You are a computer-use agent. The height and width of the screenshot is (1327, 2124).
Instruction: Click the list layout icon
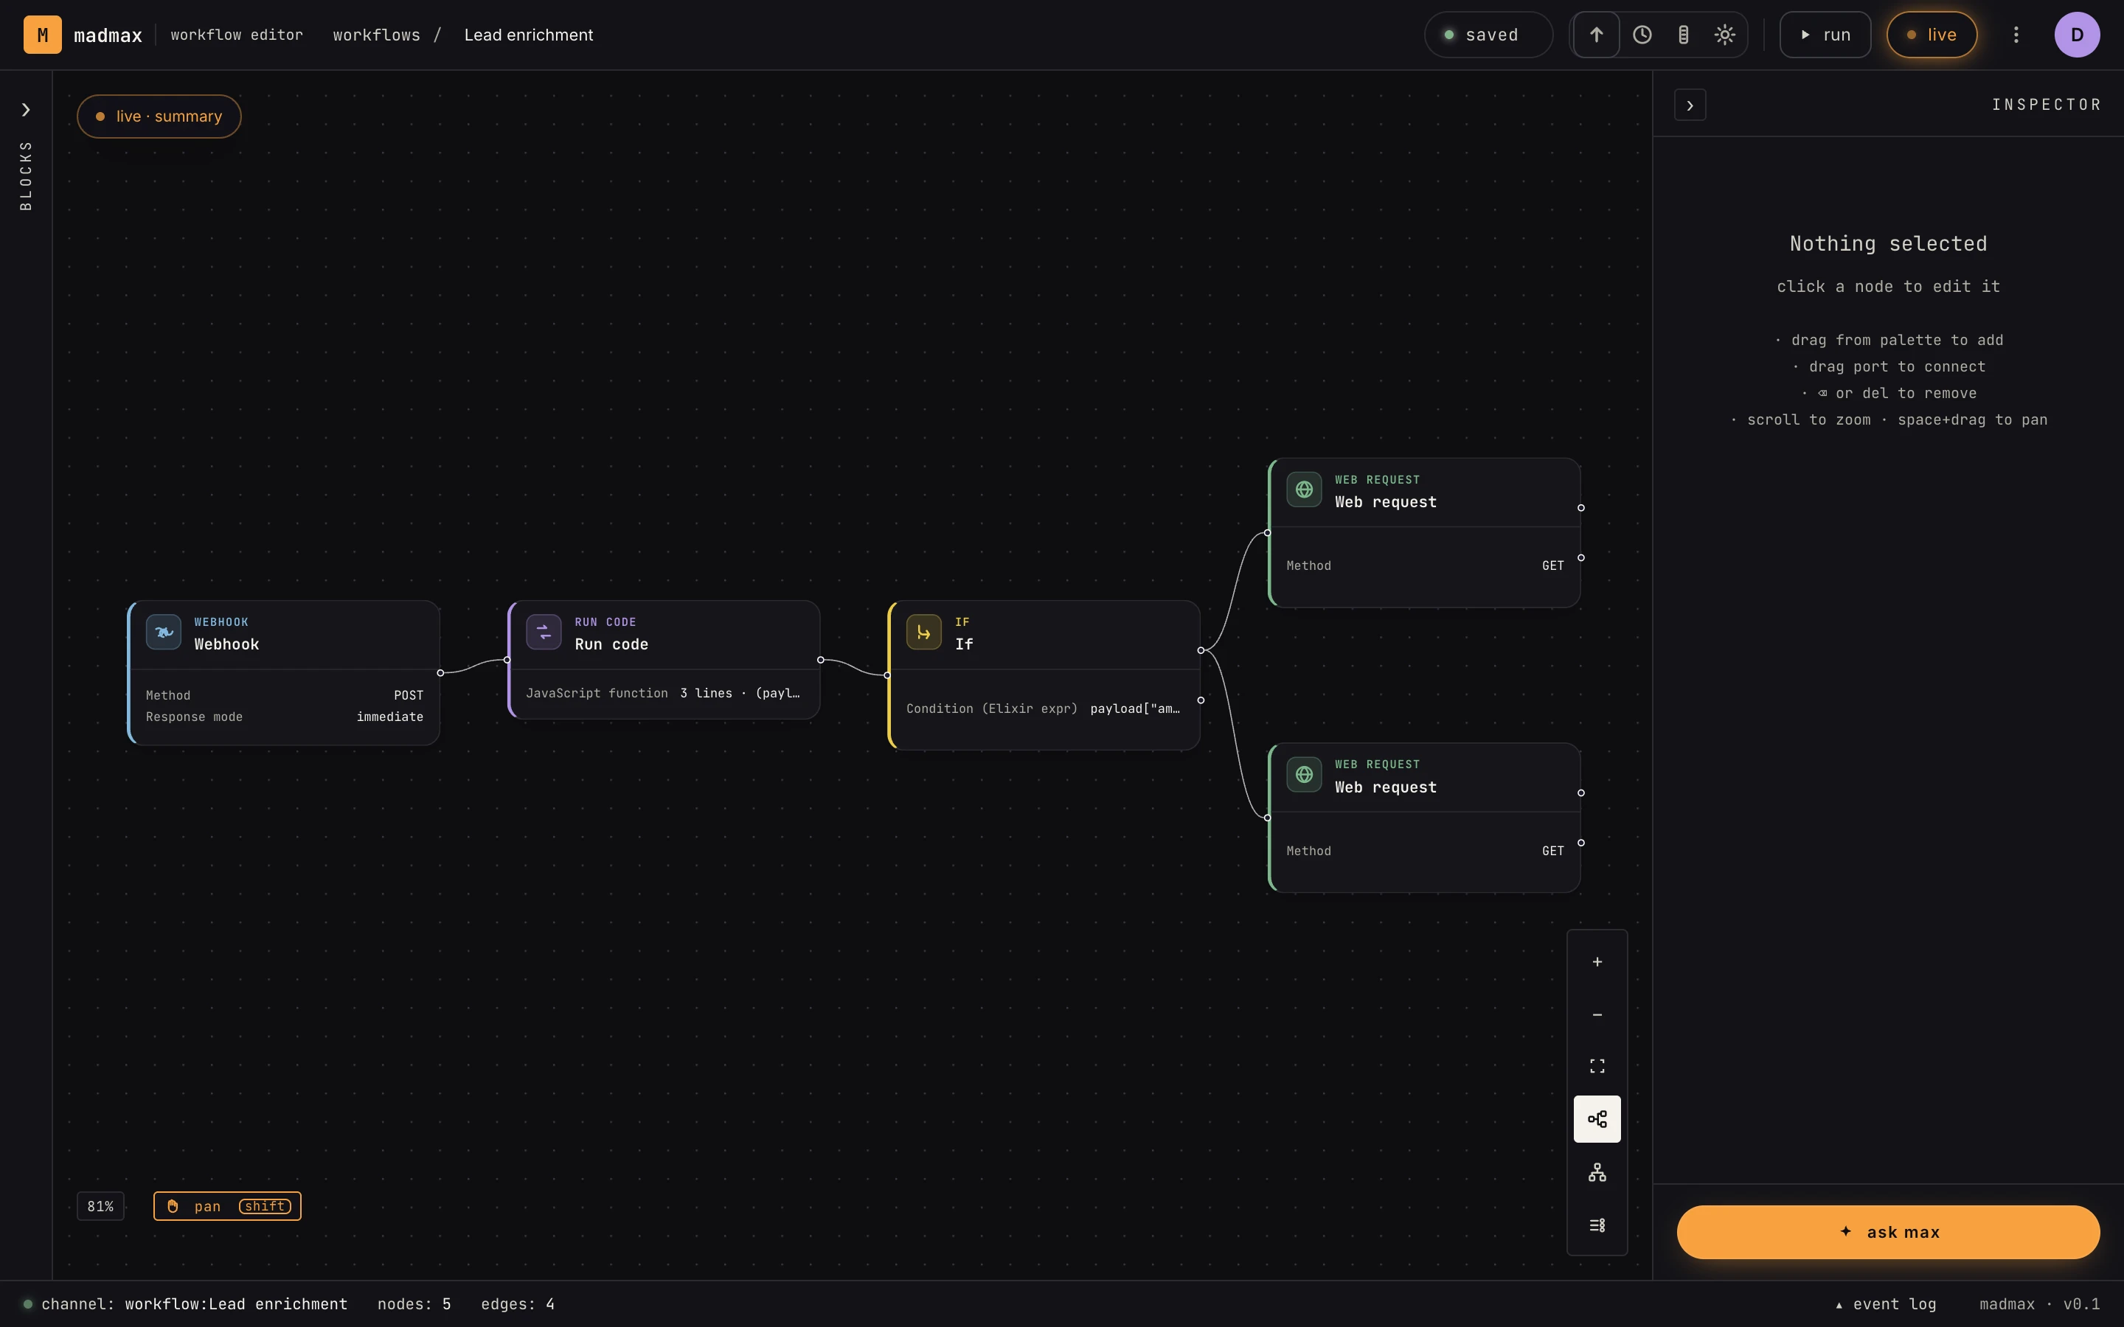[x=1597, y=1225]
